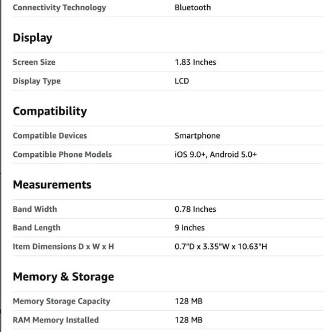
Task: Click the Compatibility section heading
Action: point(50,111)
